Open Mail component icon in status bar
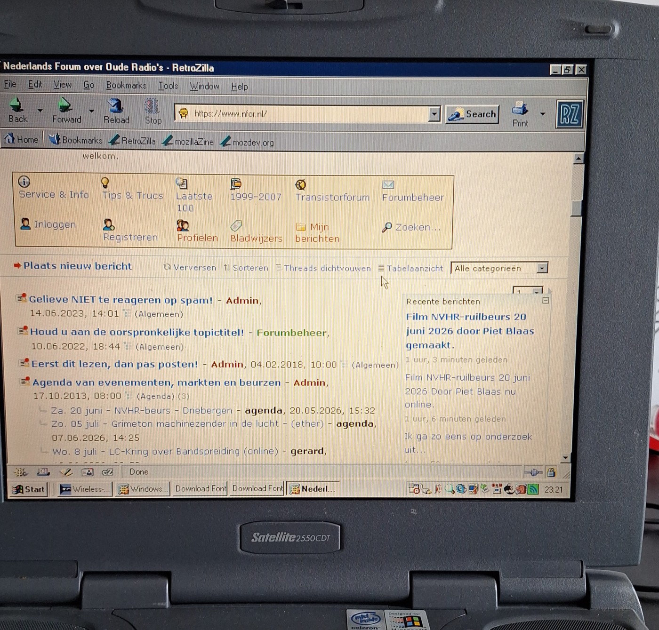Viewport: 659px width, 630px height. point(43,472)
